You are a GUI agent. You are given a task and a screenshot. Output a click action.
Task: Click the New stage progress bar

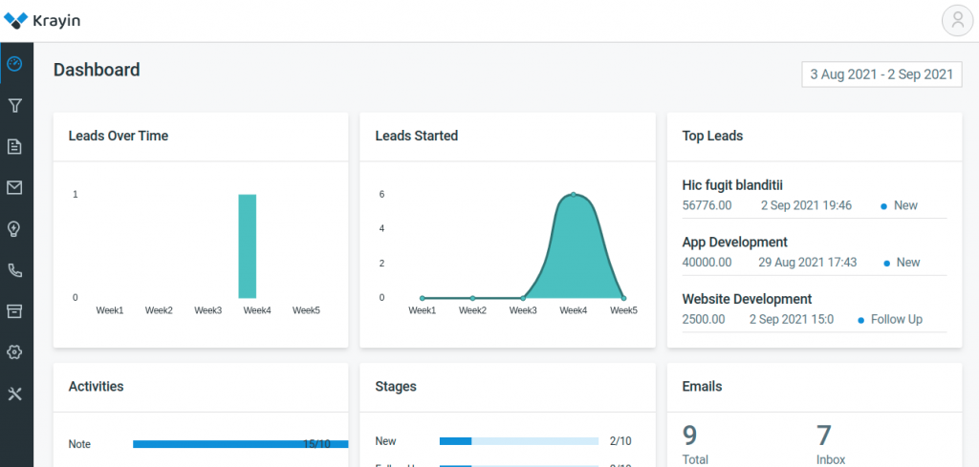[x=519, y=441]
